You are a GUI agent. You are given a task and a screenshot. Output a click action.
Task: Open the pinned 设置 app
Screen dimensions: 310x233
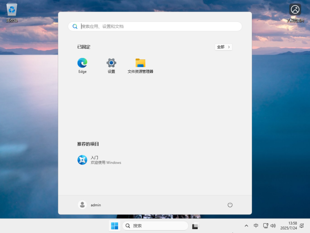tap(111, 66)
